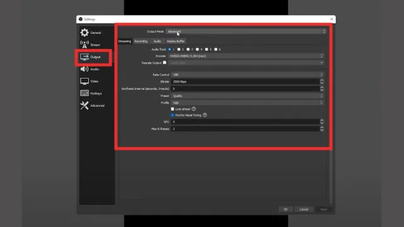Click the Apply button
Viewport: 404px width, 227px height.
pyautogui.click(x=323, y=209)
